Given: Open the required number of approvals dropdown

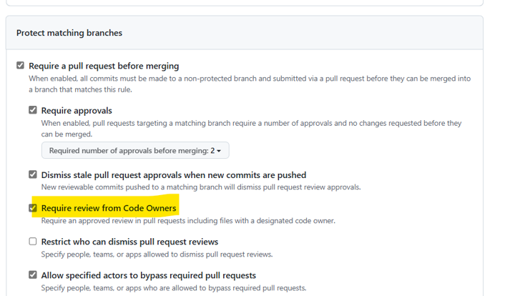Looking at the screenshot, I should click(135, 150).
